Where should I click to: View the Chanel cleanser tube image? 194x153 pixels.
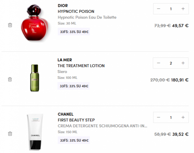[35, 132]
